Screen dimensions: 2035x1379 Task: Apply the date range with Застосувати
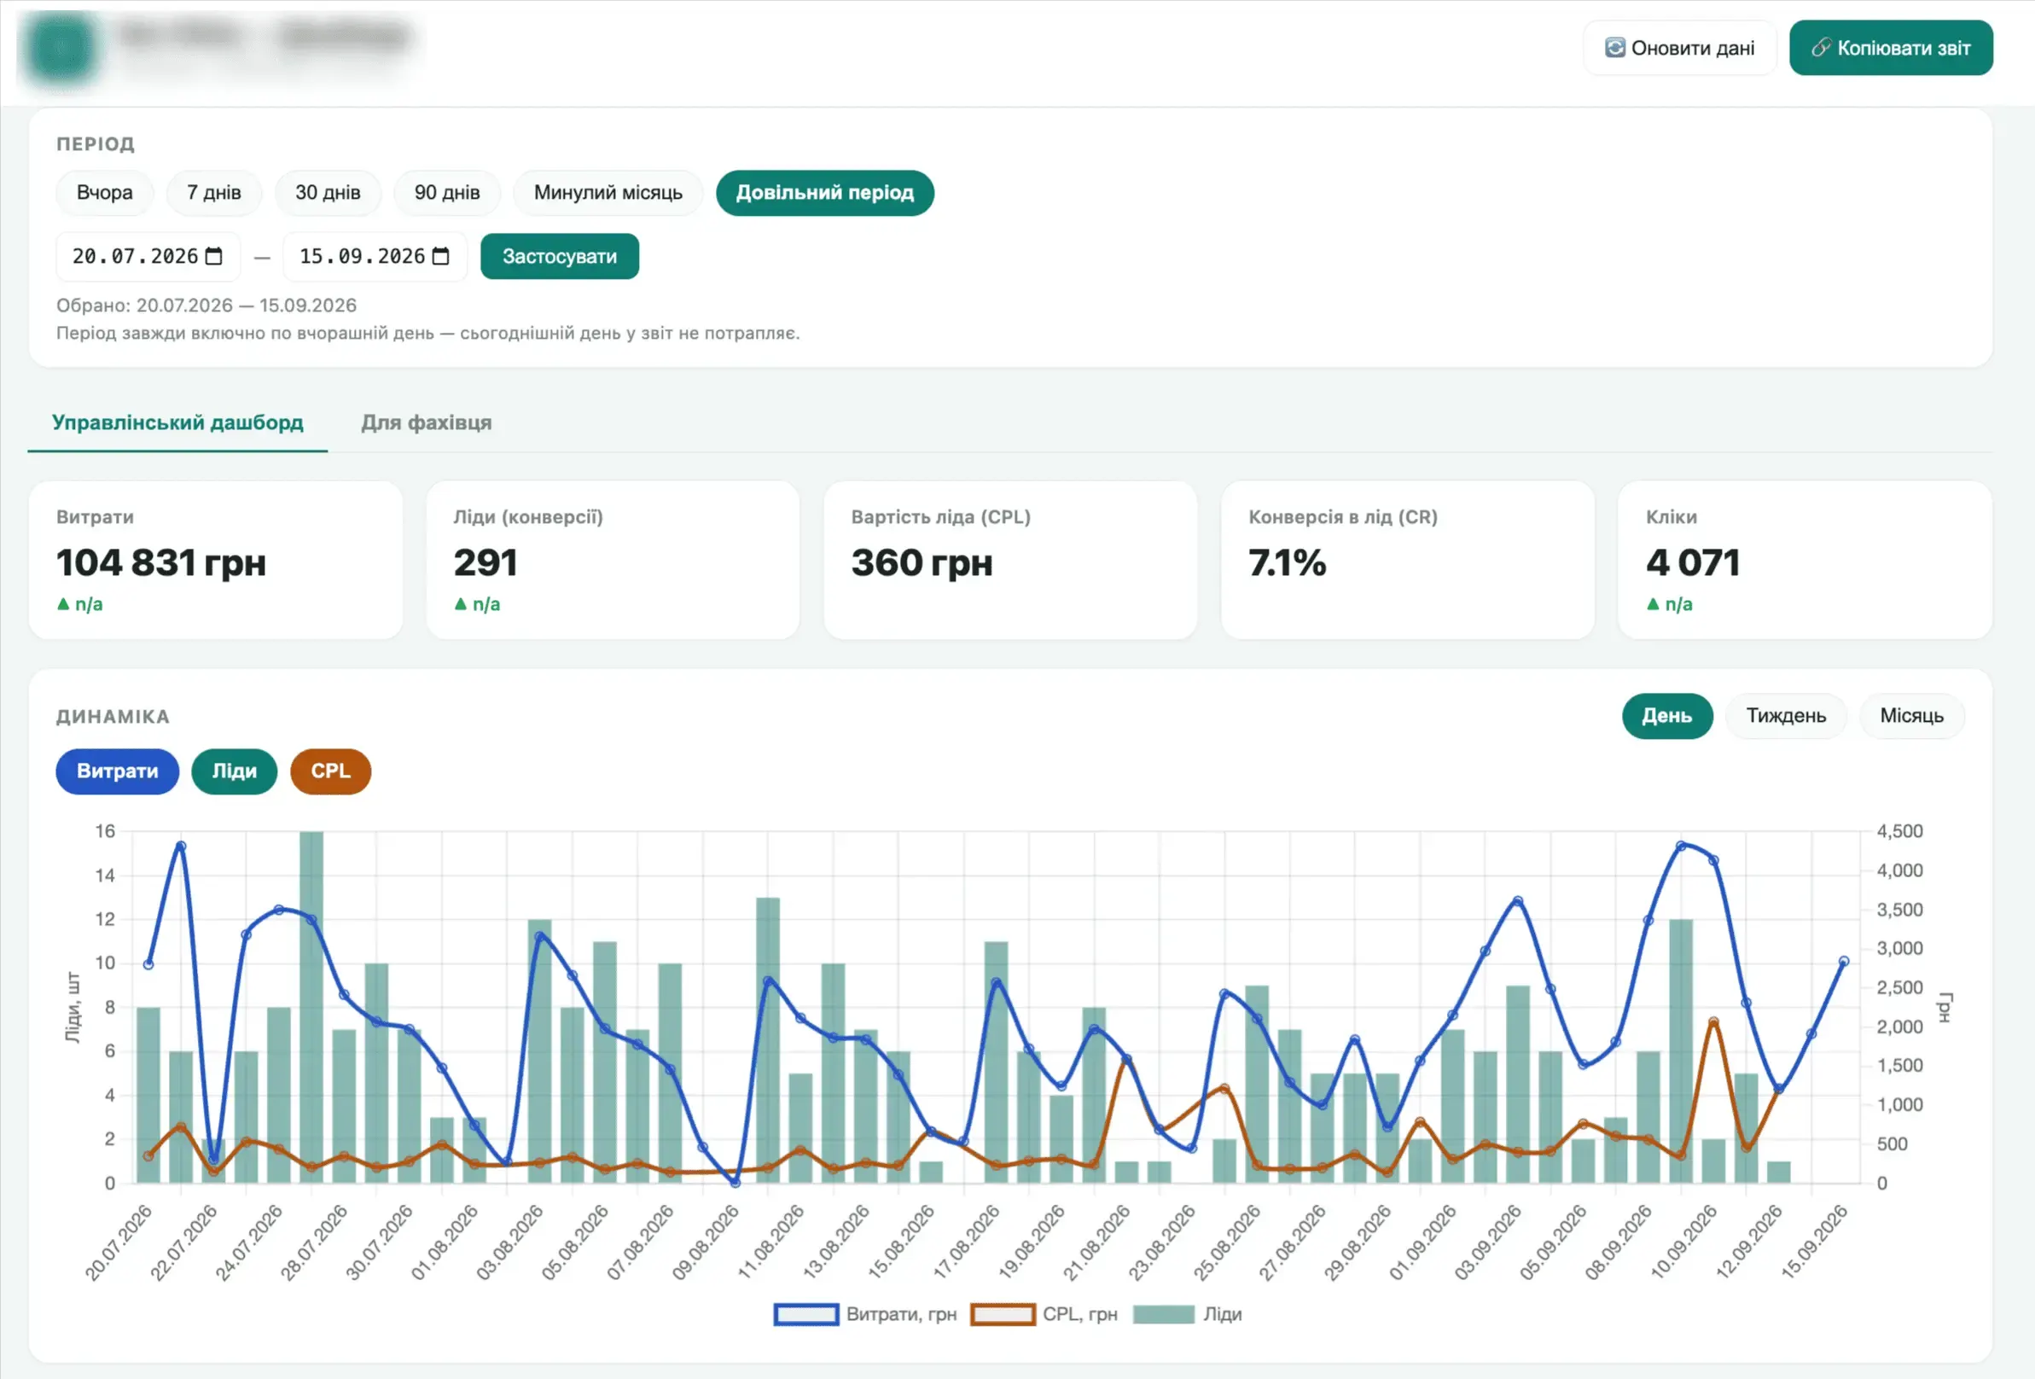click(560, 257)
